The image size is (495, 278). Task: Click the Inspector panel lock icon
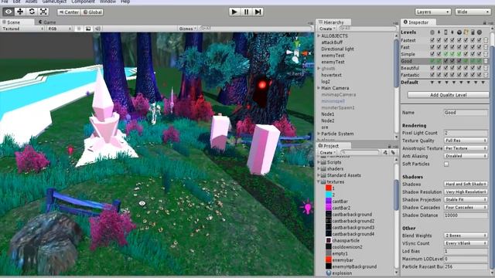tap(485, 22)
